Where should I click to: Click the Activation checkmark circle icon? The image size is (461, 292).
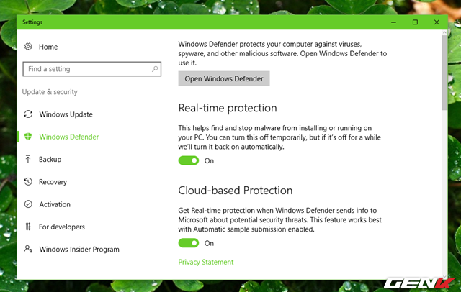point(28,204)
